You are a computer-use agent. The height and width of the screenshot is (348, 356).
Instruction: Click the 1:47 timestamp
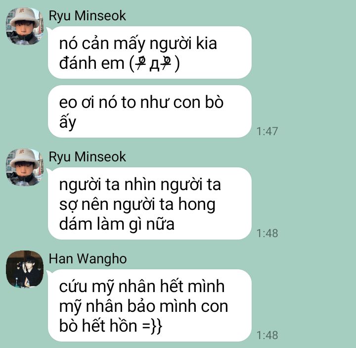[x=267, y=131]
